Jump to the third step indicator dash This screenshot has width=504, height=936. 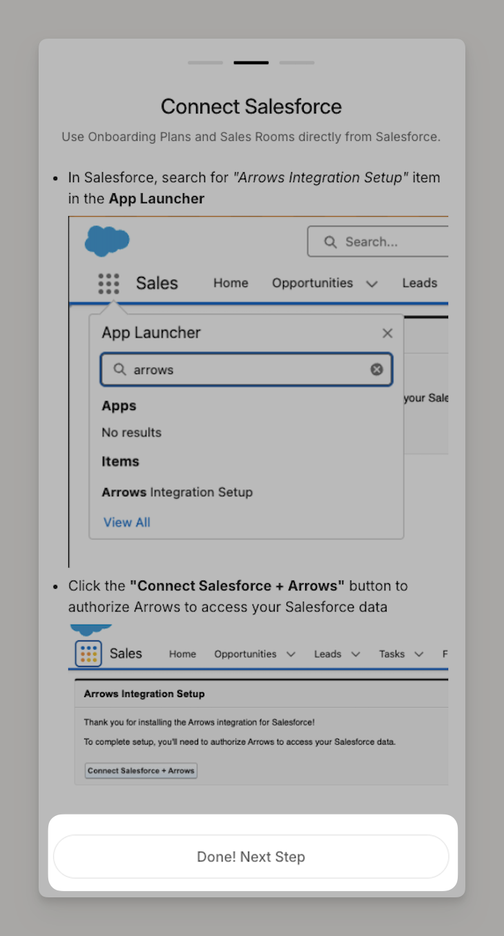tap(297, 63)
